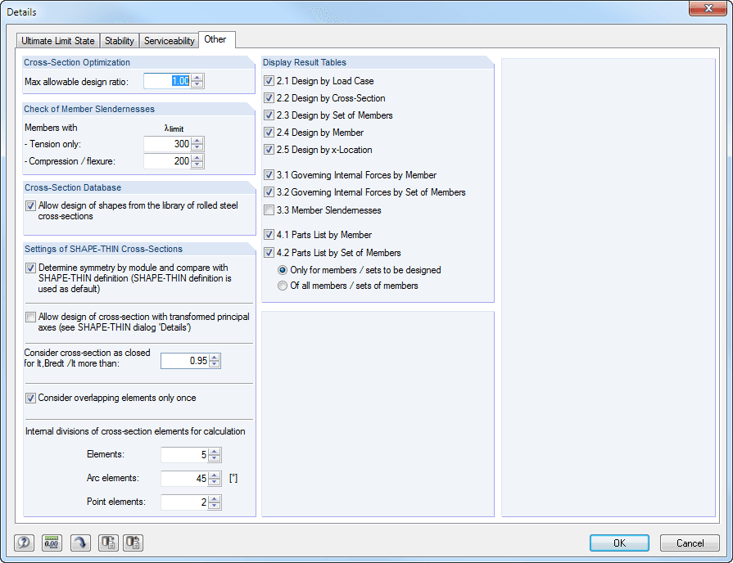Toggle Consider overlapping elements only once
733x563 pixels.
pyautogui.click(x=30, y=398)
